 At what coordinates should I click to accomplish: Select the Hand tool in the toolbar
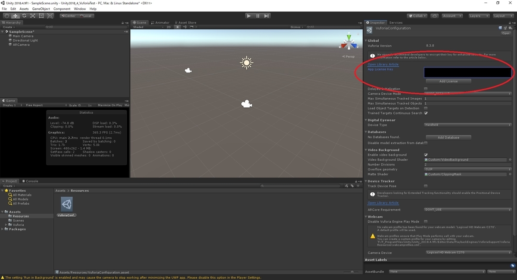tap(6, 16)
